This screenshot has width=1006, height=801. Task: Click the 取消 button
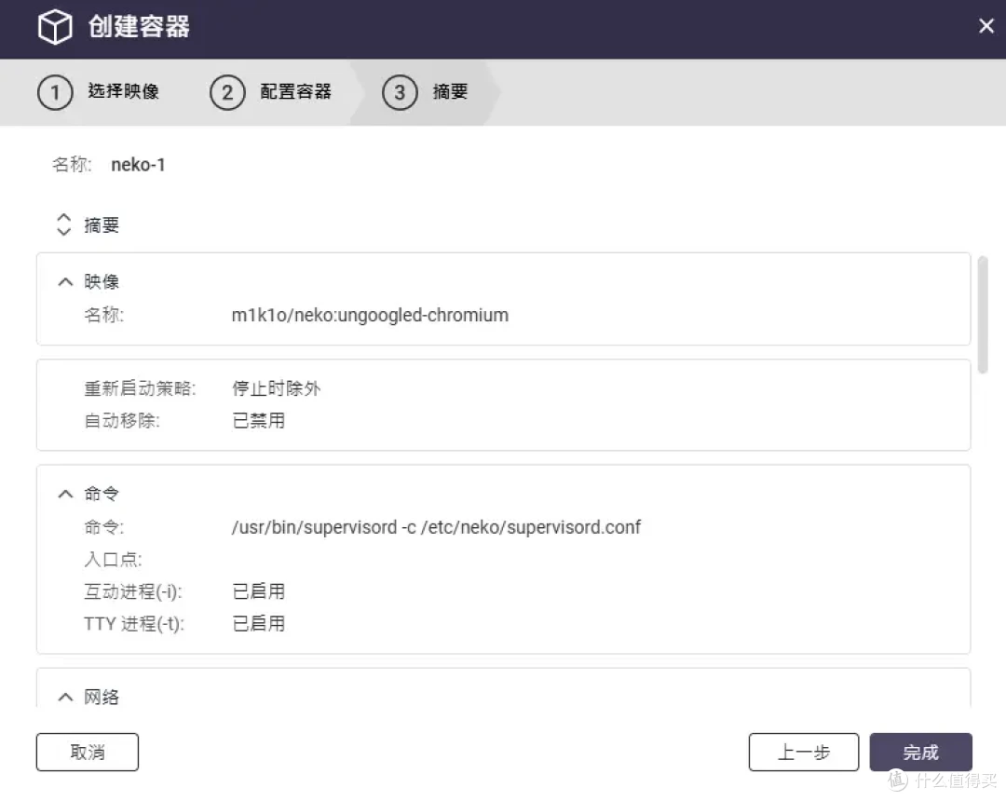tap(88, 753)
